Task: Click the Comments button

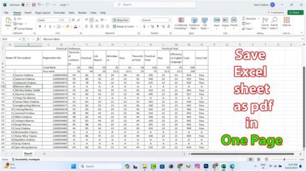Action: pos(275,12)
